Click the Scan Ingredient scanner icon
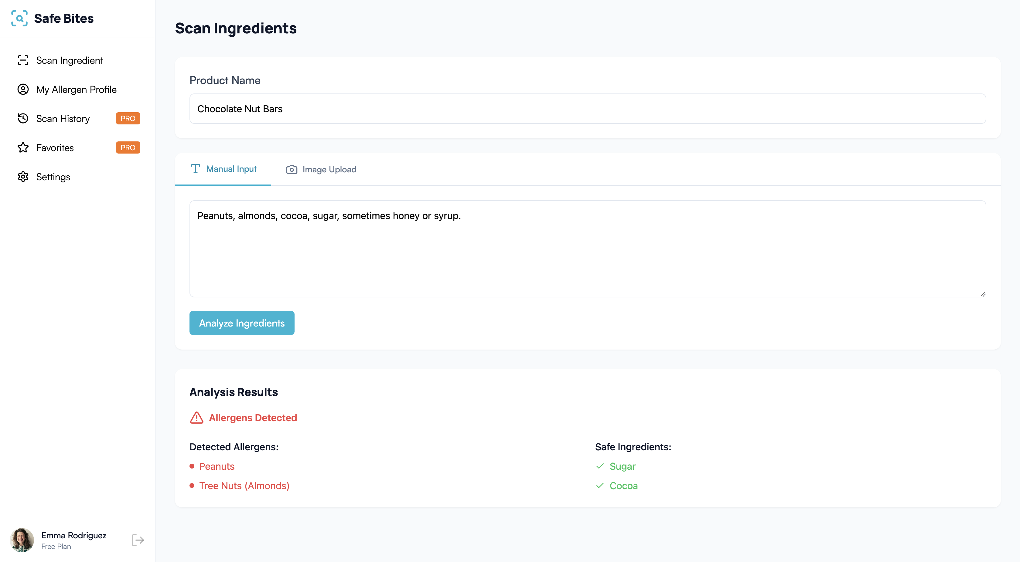Viewport: 1020px width, 562px height. (23, 60)
